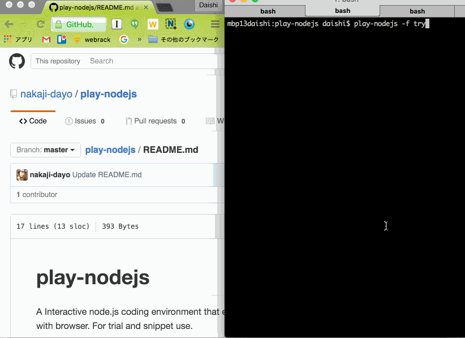Open the play-nodejs repository title link
465x338 pixels.
[x=109, y=94]
